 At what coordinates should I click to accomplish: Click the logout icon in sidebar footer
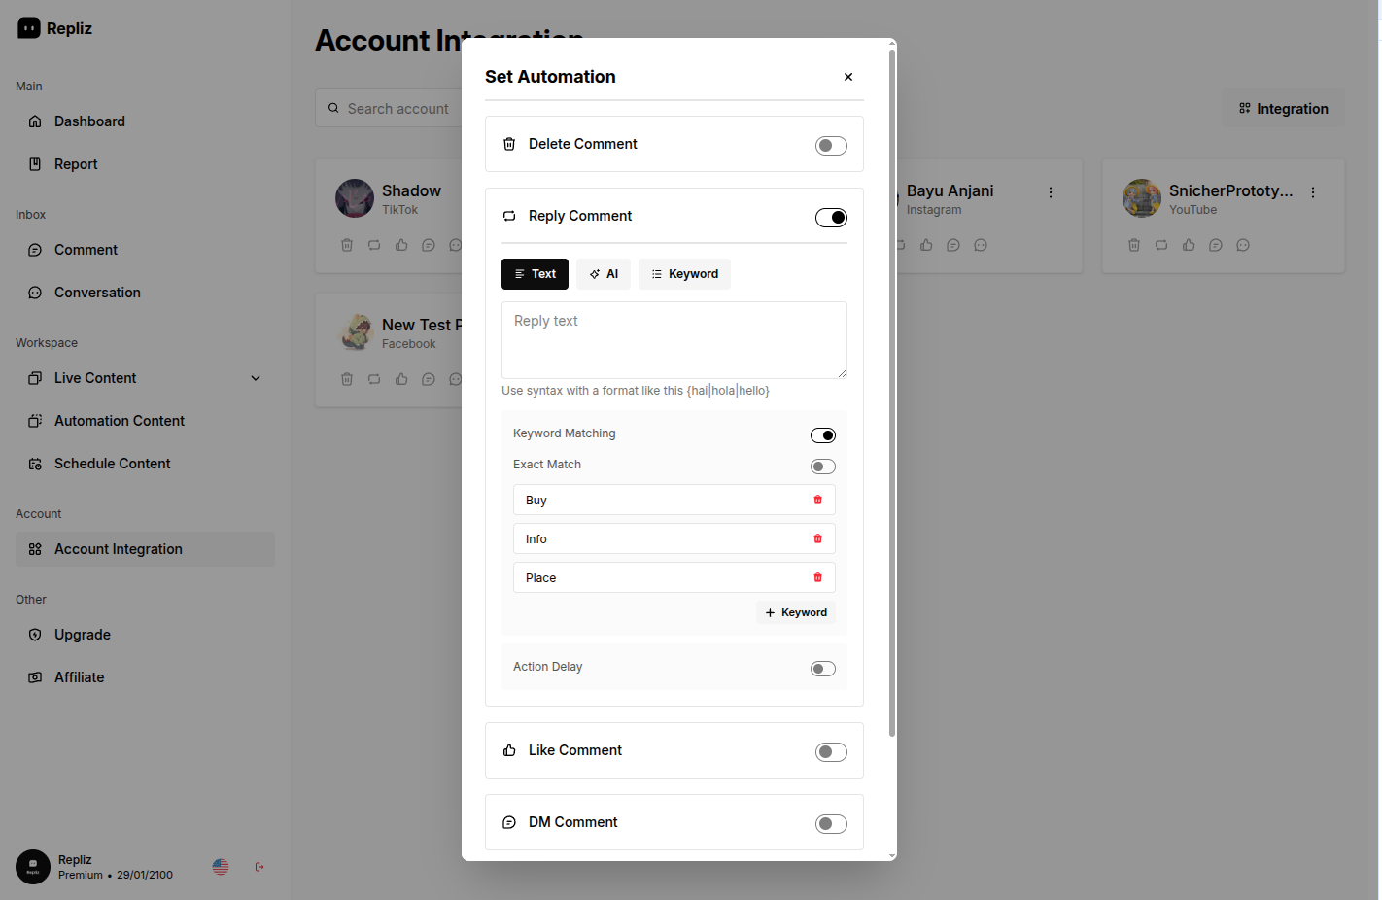click(x=259, y=867)
